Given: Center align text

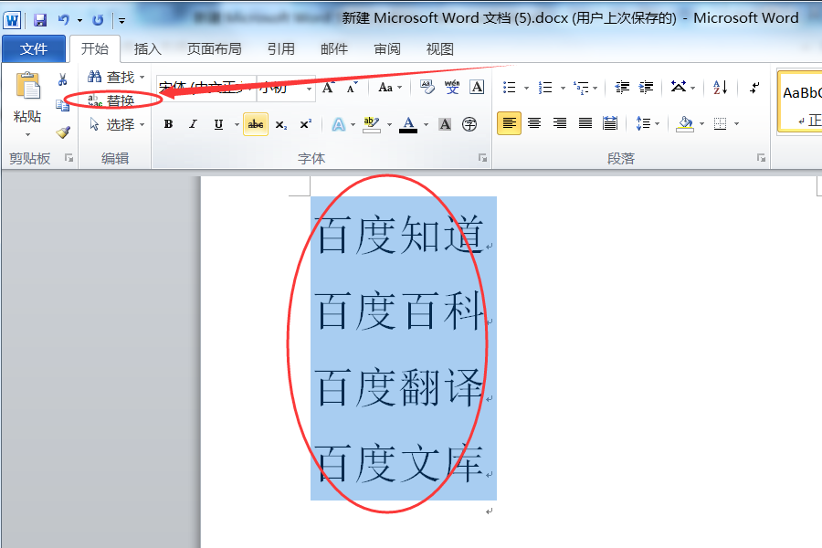Looking at the screenshot, I should 534,124.
